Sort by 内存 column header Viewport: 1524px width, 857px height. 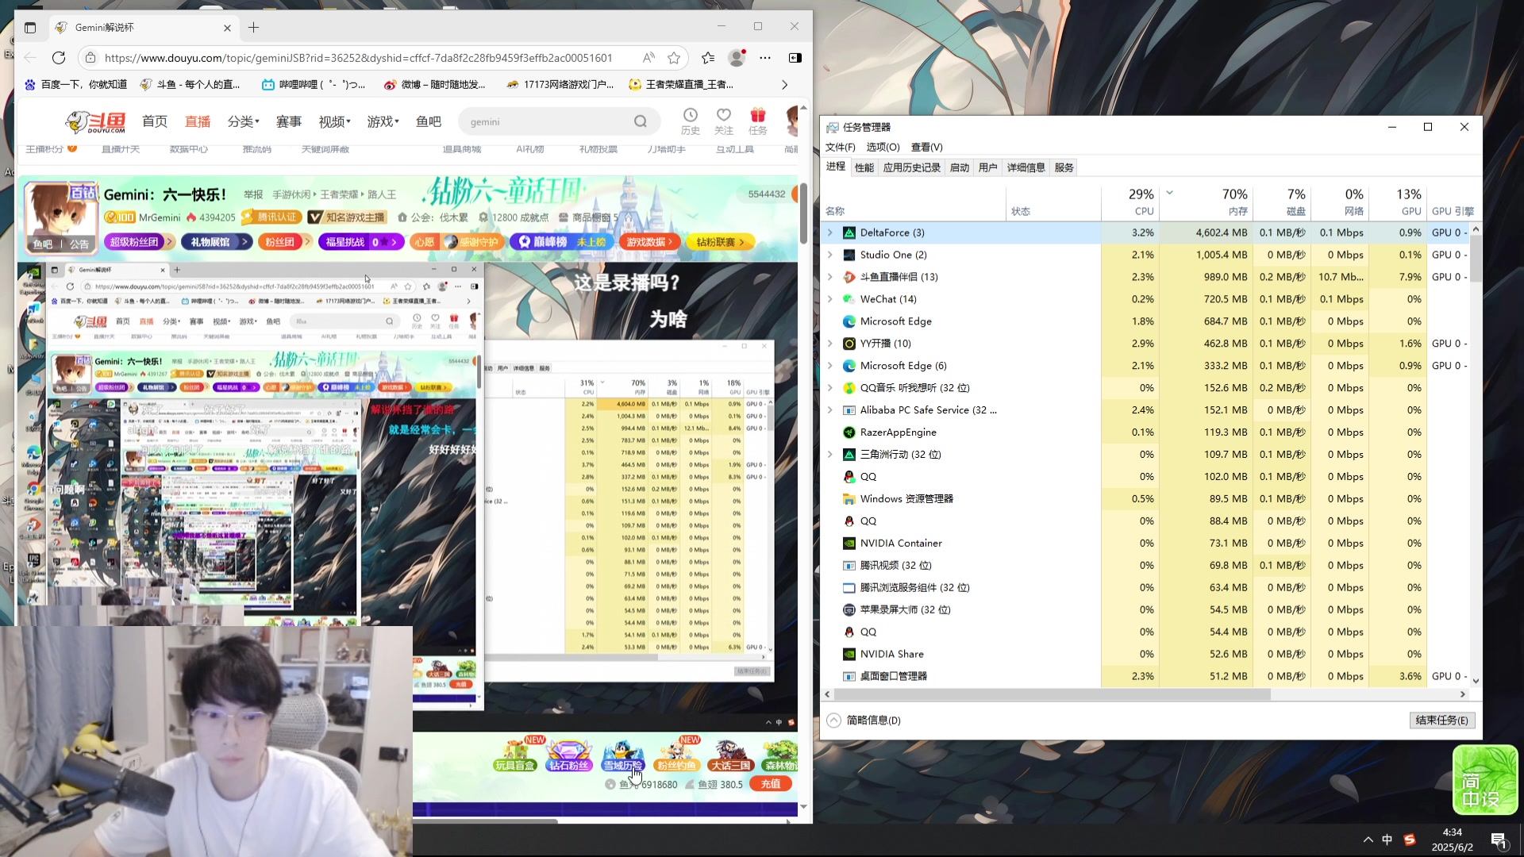[1206, 202]
